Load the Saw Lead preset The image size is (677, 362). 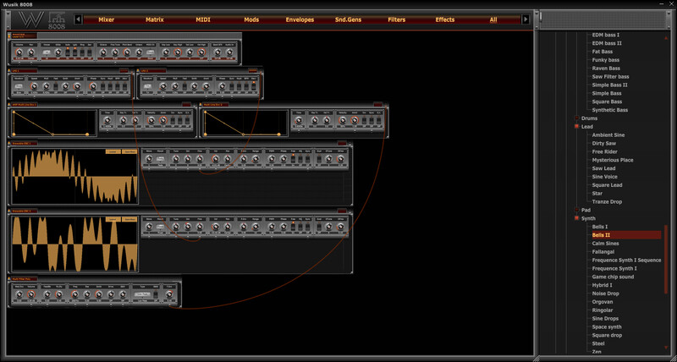(x=603, y=168)
